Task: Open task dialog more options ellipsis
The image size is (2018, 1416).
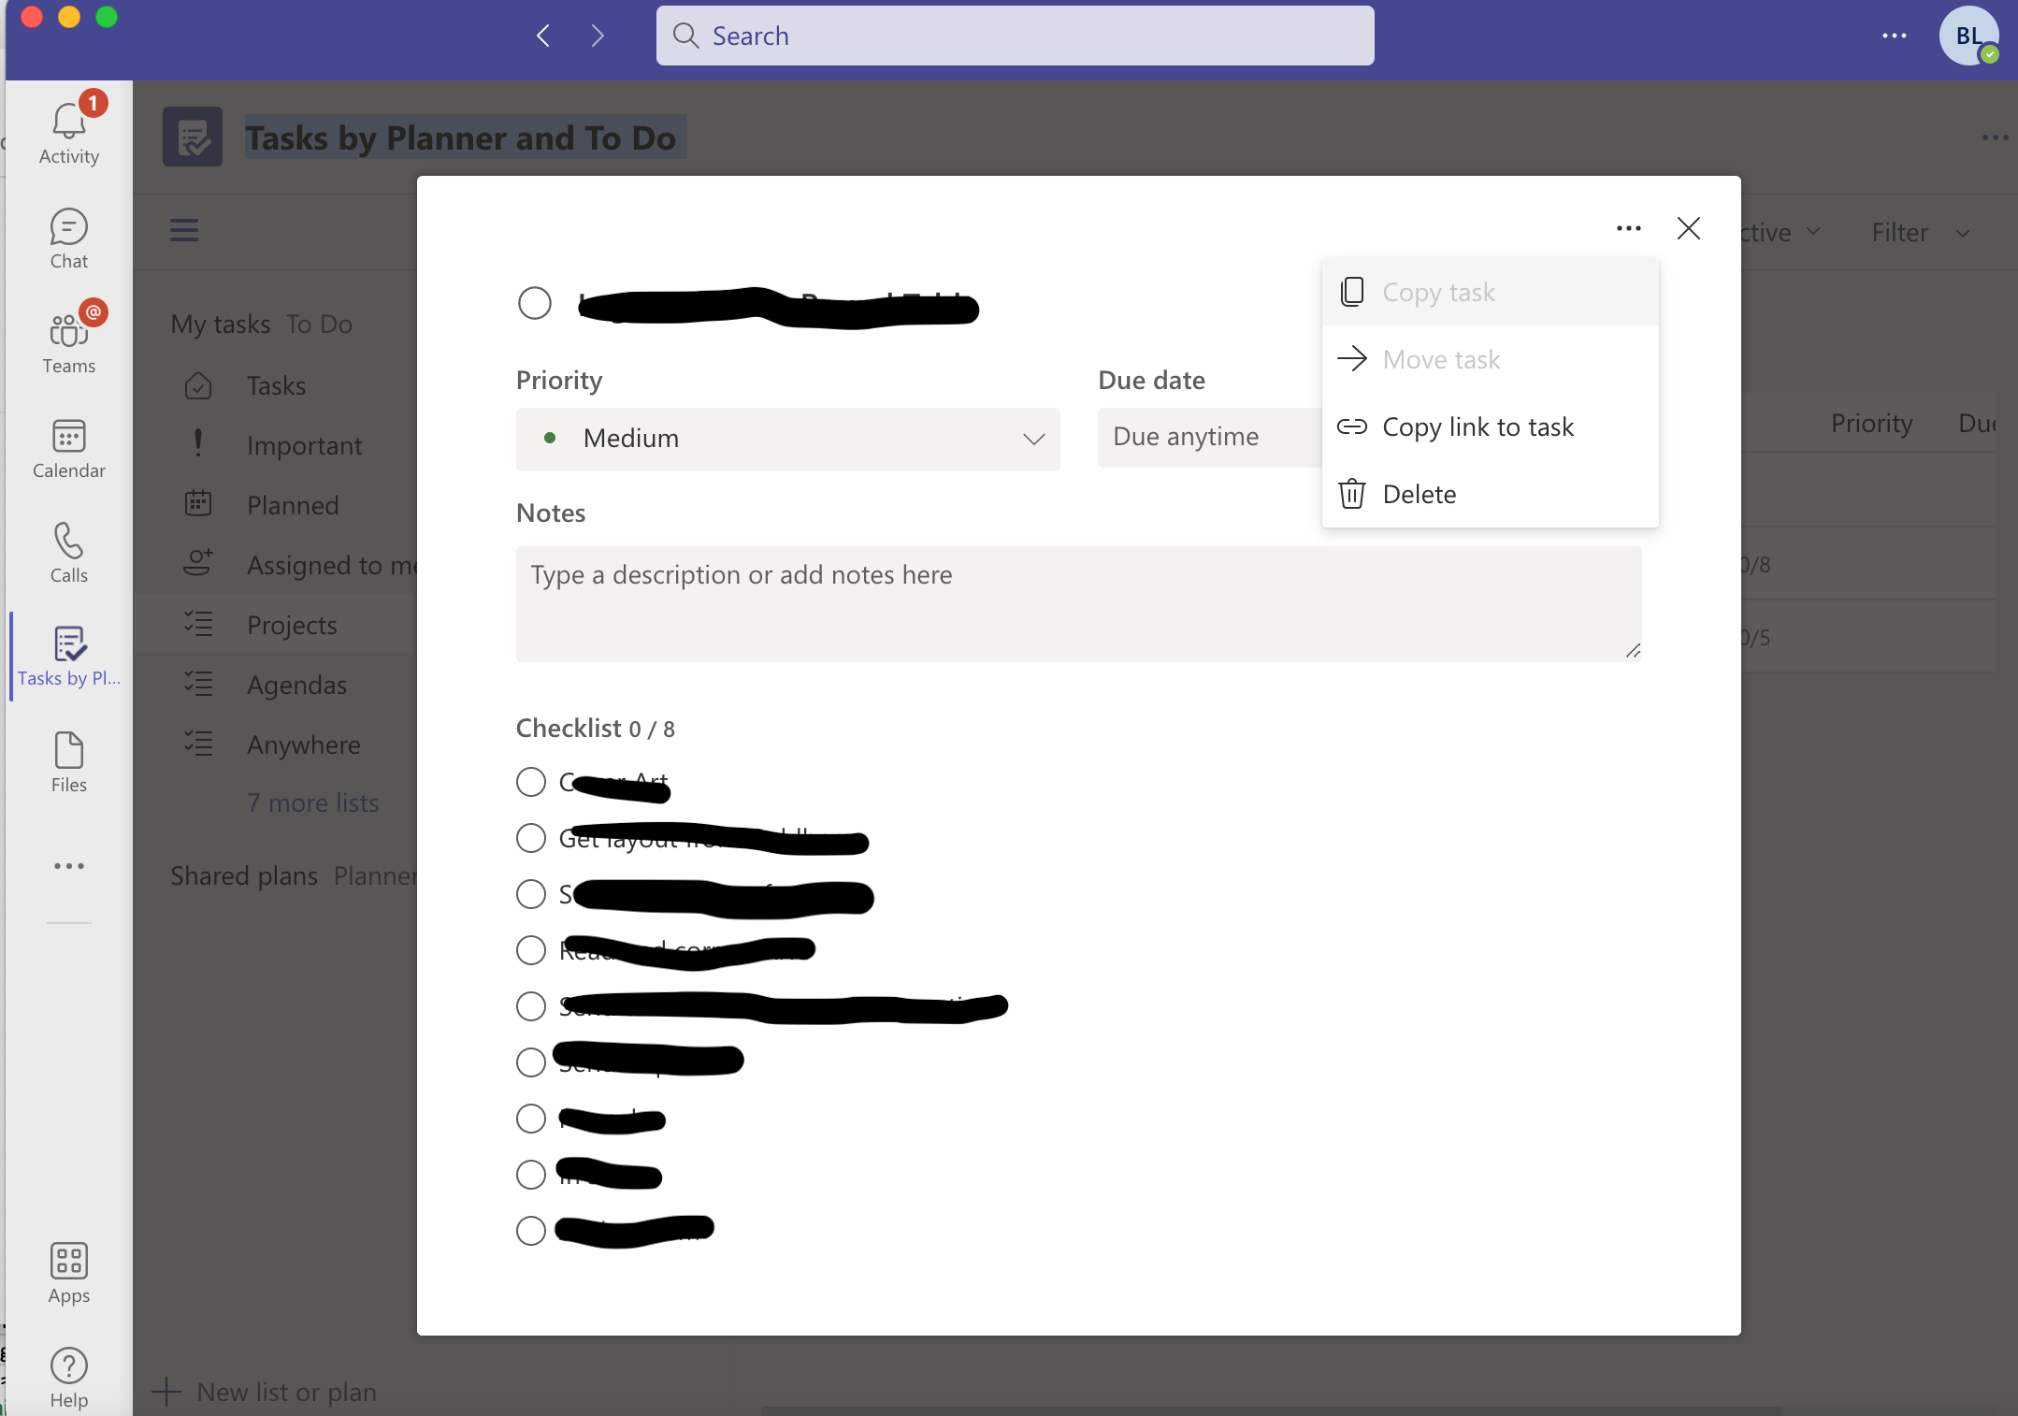Action: [1629, 228]
